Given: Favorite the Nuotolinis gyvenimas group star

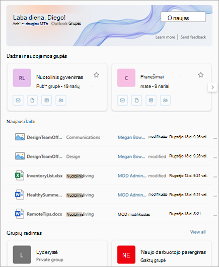Looking at the screenshot, I should pos(97,75).
